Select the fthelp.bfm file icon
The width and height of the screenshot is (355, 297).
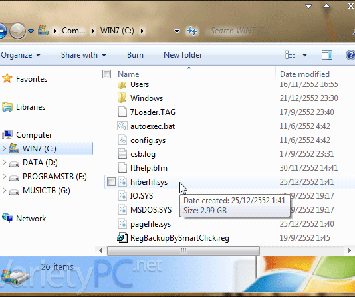(122, 168)
